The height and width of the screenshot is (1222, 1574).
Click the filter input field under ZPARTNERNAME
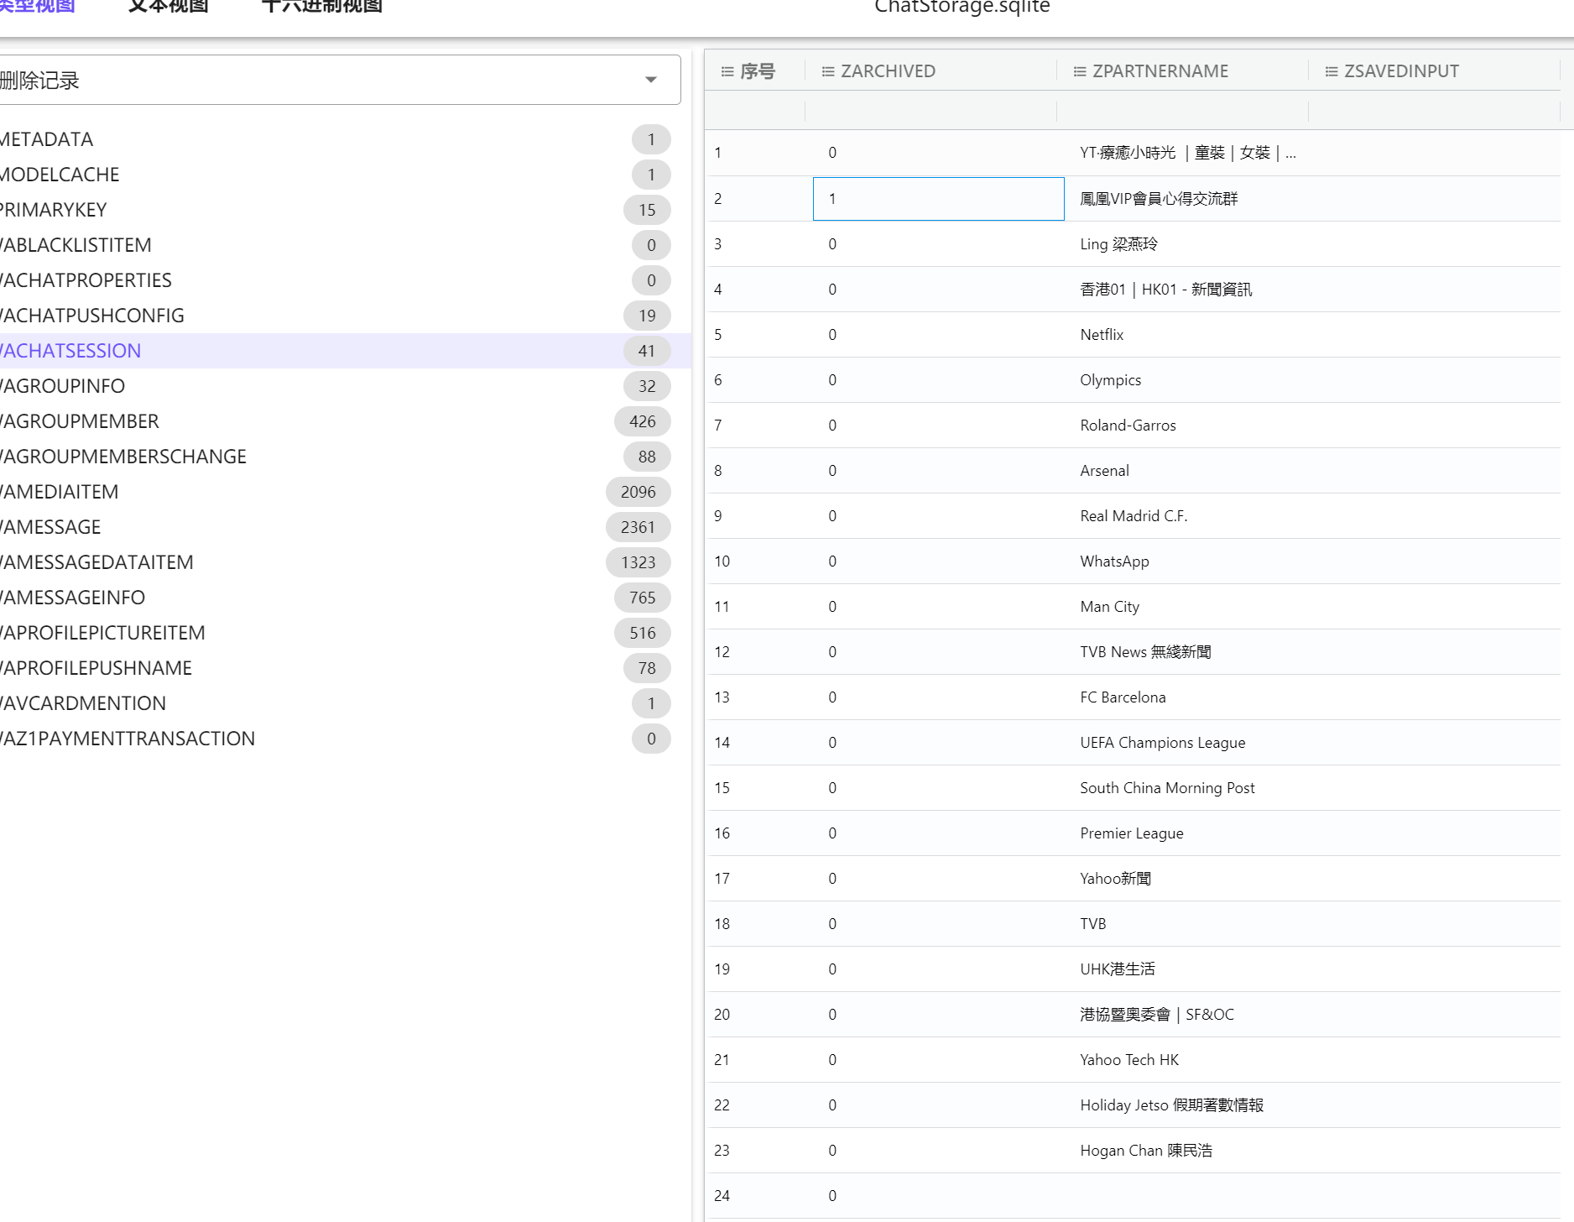[x=1183, y=110]
